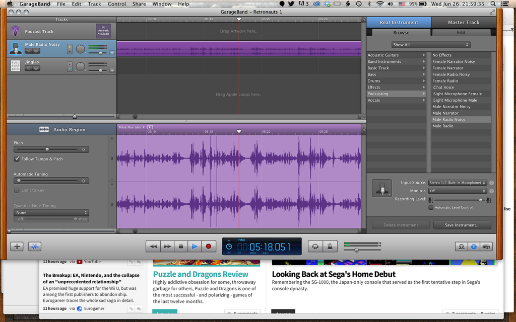This screenshot has height=322, width=516.
Task: Open the Edit tab in track info
Action: point(461,33)
